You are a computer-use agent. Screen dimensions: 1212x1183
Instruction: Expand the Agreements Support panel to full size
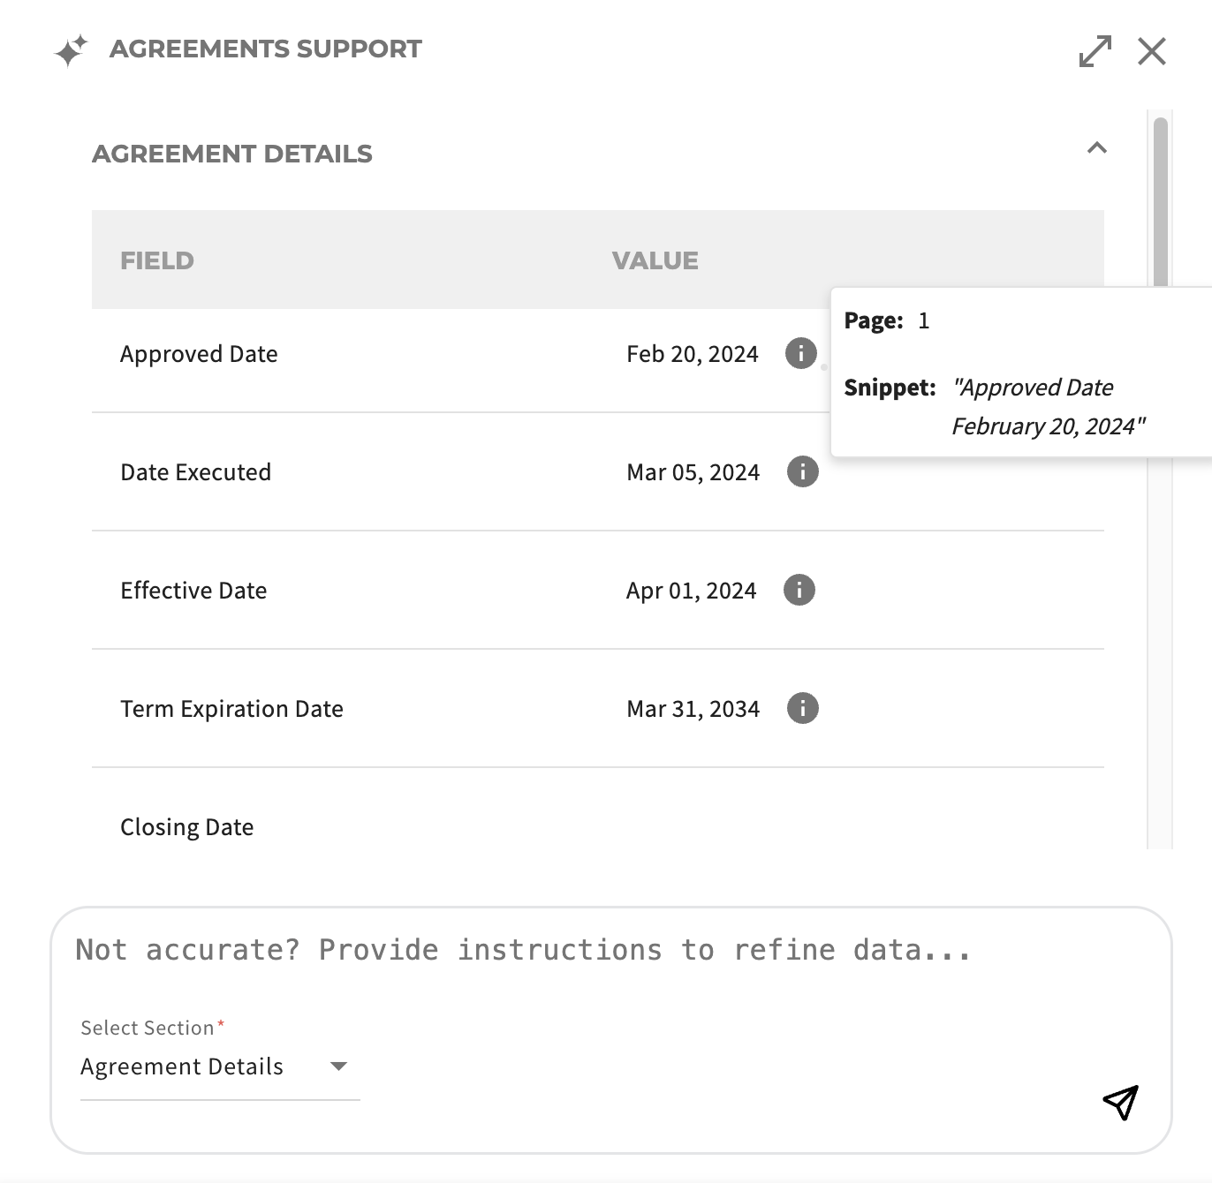(1095, 51)
